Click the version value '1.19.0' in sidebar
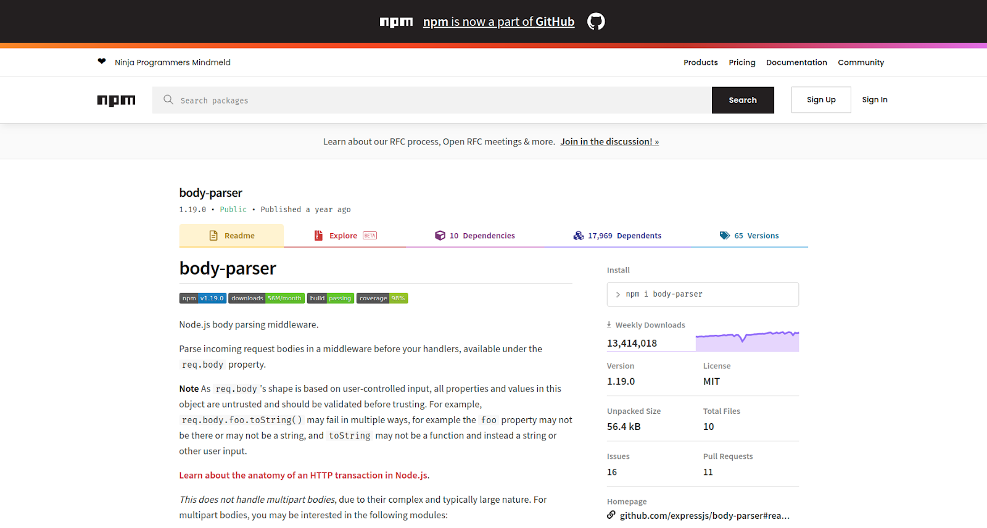Image resolution: width=987 pixels, height=528 pixels. point(621,382)
